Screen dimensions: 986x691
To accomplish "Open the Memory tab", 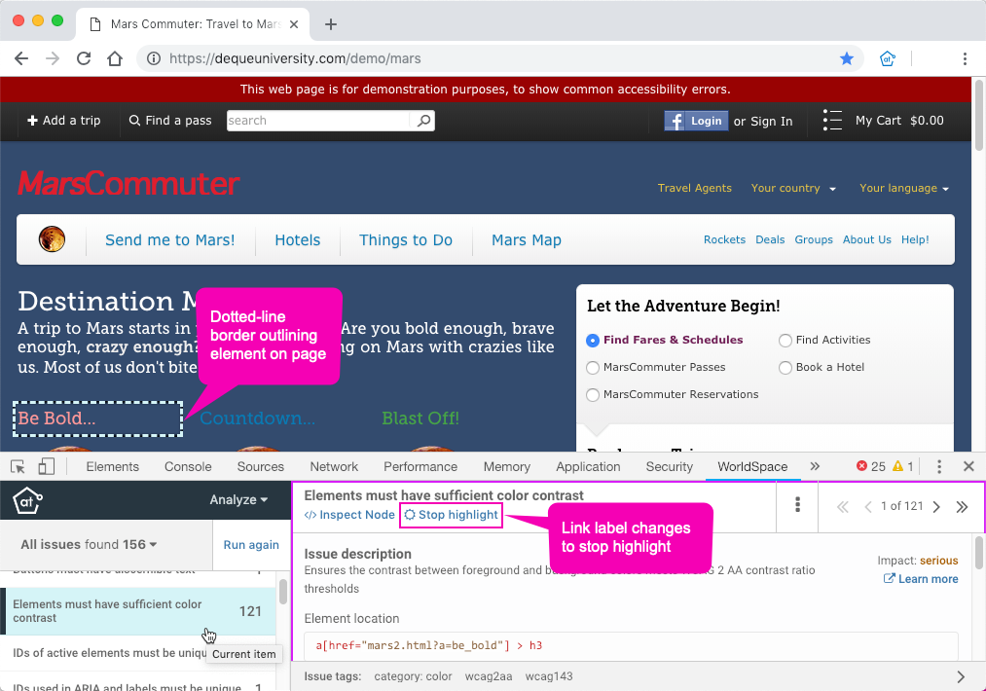I will pyautogui.click(x=507, y=466).
